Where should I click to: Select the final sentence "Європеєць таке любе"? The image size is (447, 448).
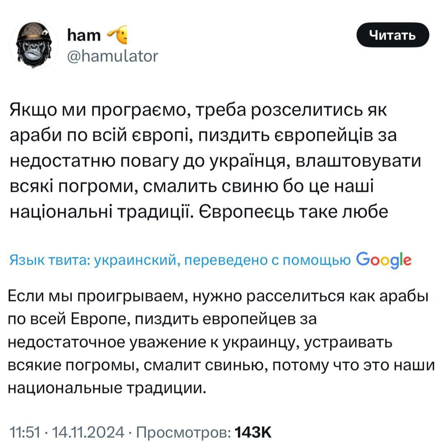tap(293, 212)
